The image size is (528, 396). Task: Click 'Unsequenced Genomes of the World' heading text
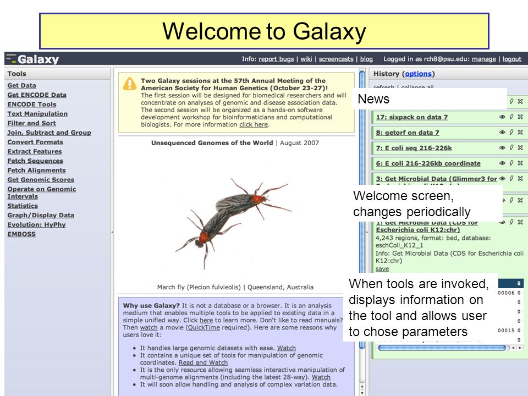pyautogui.click(x=212, y=143)
